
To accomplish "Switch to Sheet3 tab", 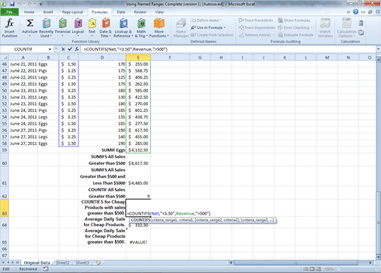I will pyautogui.click(x=82, y=263).
